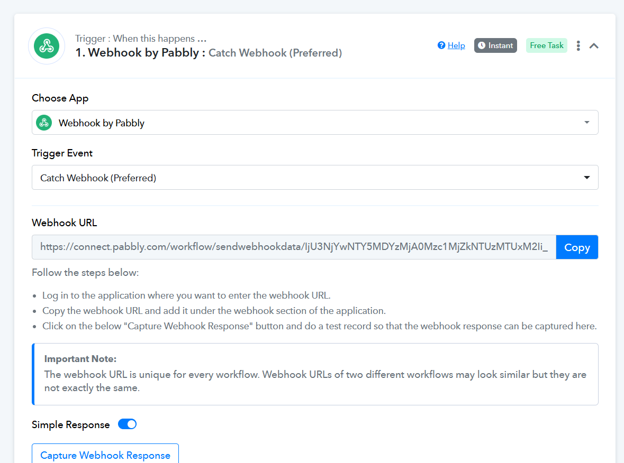
Task: Click the Free Task badge
Action: tap(546, 45)
